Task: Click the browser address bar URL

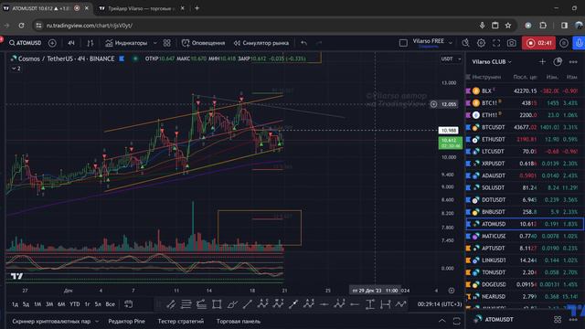Action: click(90, 26)
